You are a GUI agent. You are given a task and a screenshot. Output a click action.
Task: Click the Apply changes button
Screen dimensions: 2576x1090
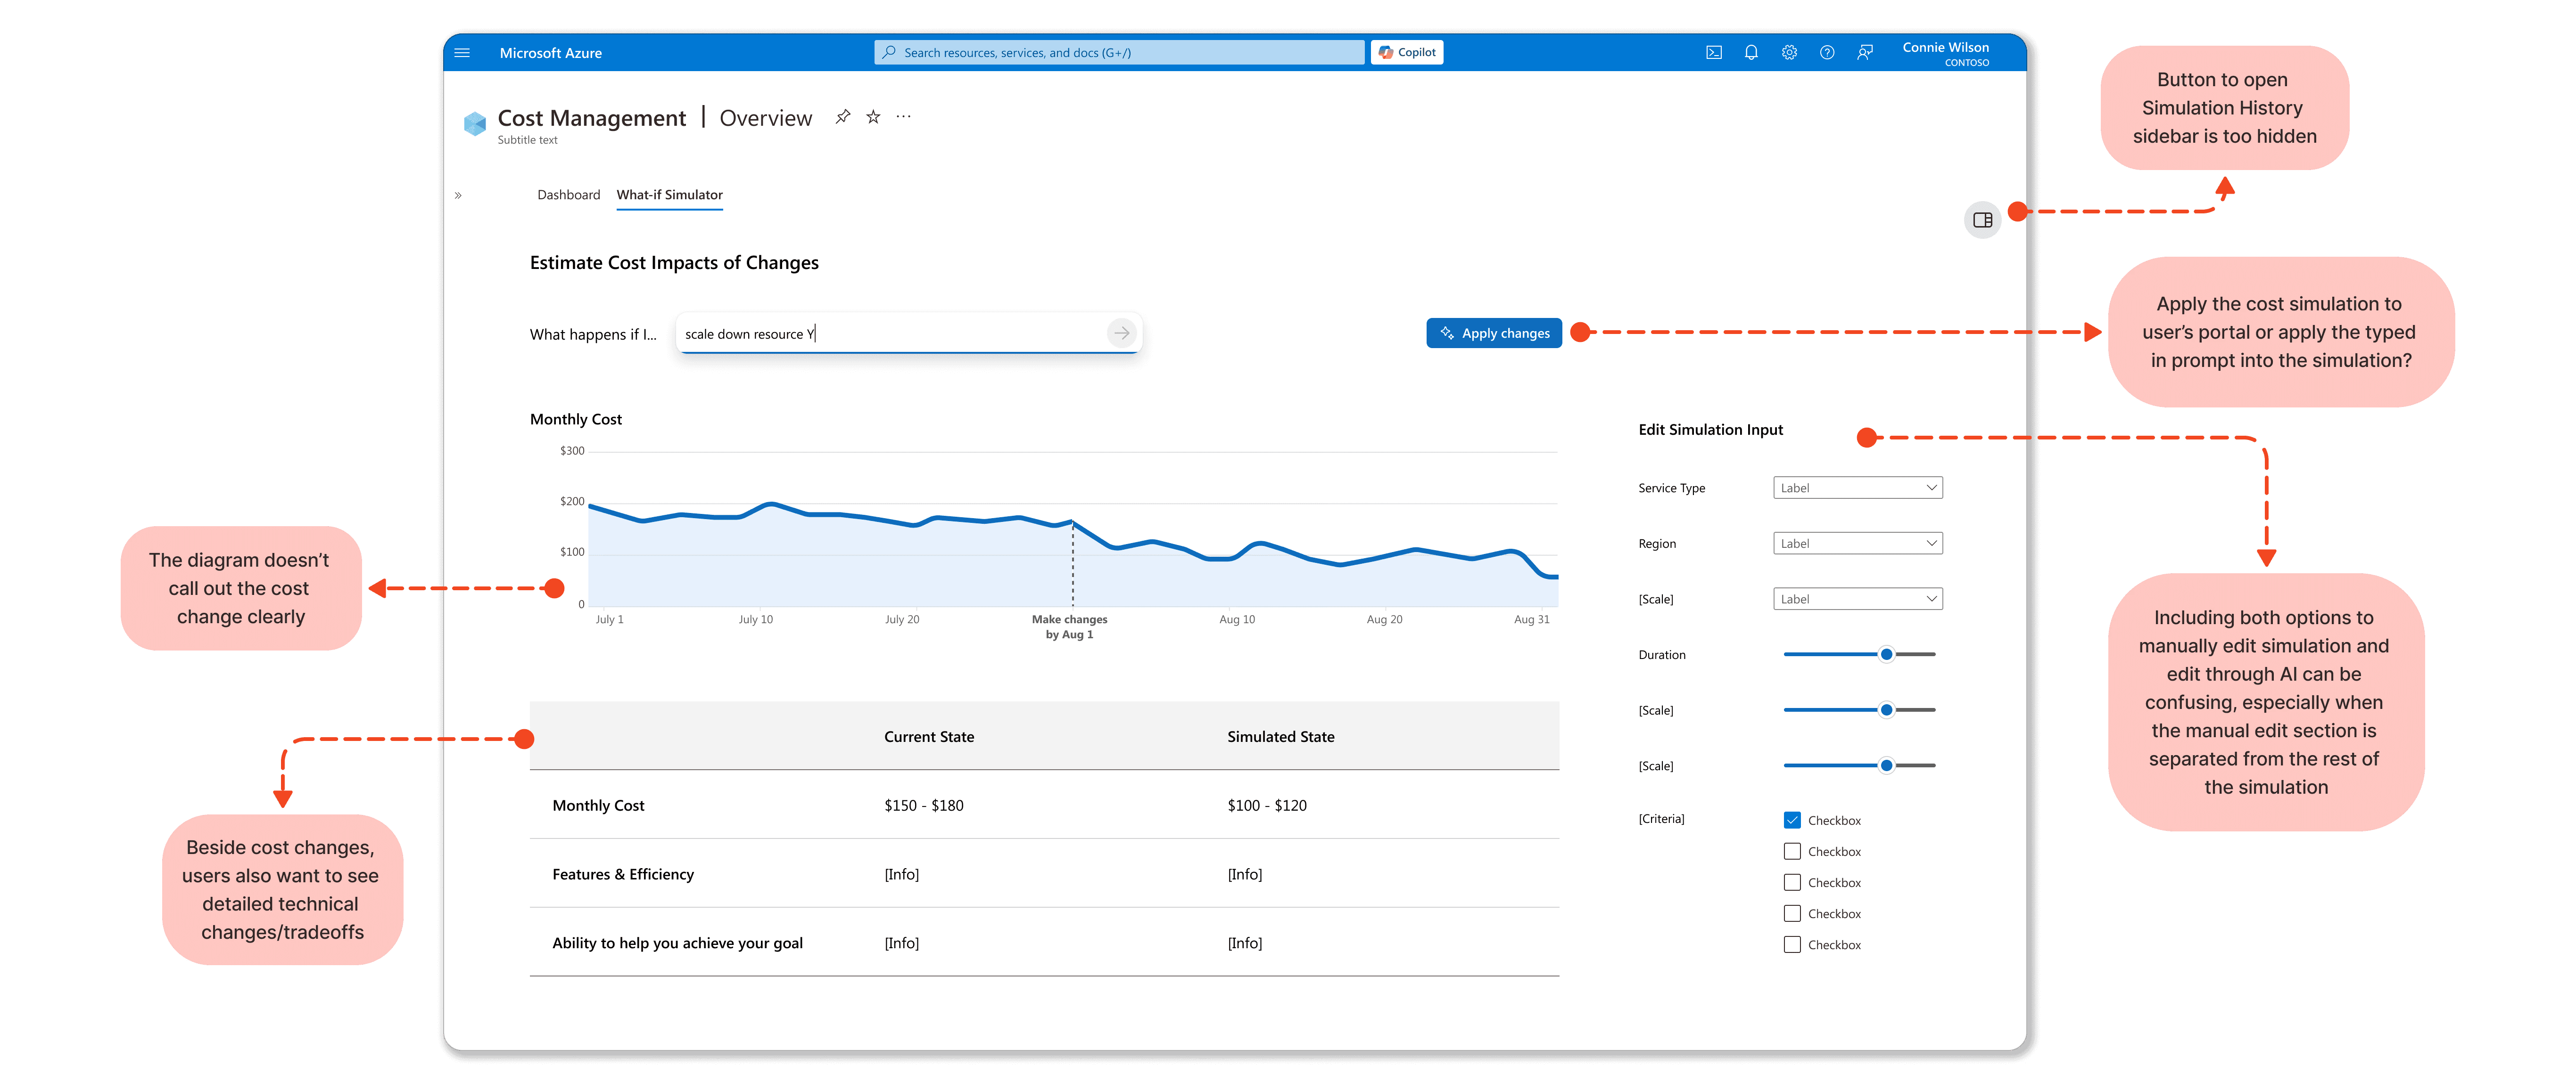pos(1493,334)
